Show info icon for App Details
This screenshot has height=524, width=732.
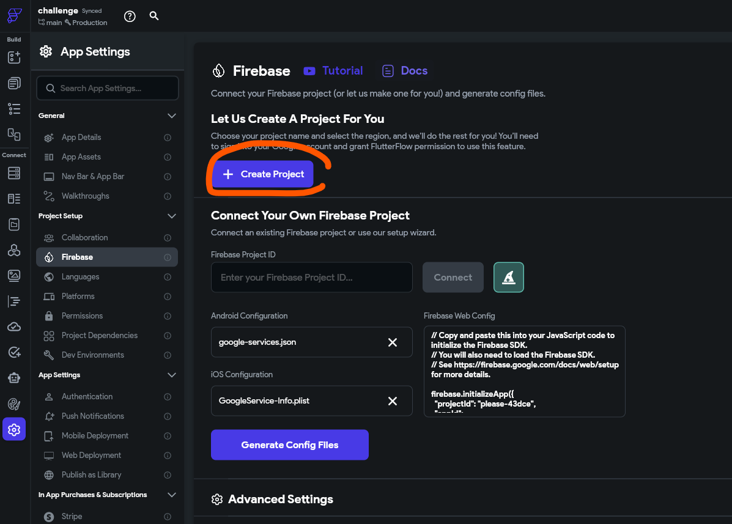168,138
